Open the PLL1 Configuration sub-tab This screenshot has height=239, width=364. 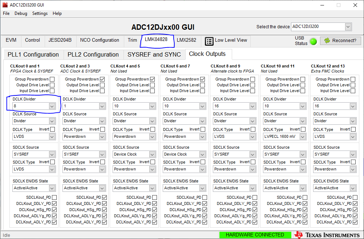coord(33,55)
